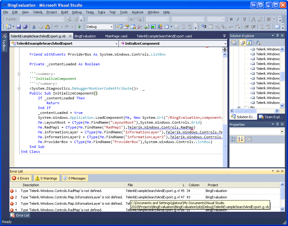The height and width of the screenshot is (226, 288).
Task: Toggle the 0 Messages filter
Action: (x=75, y=178)
